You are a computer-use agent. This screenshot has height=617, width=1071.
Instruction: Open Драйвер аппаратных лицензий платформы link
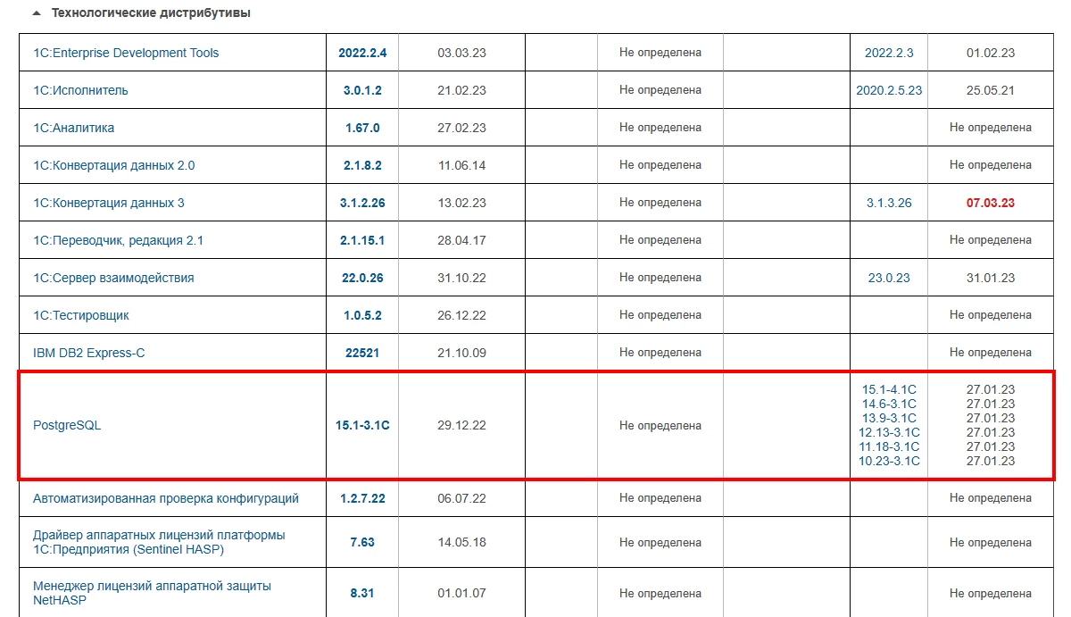(159, 542)
